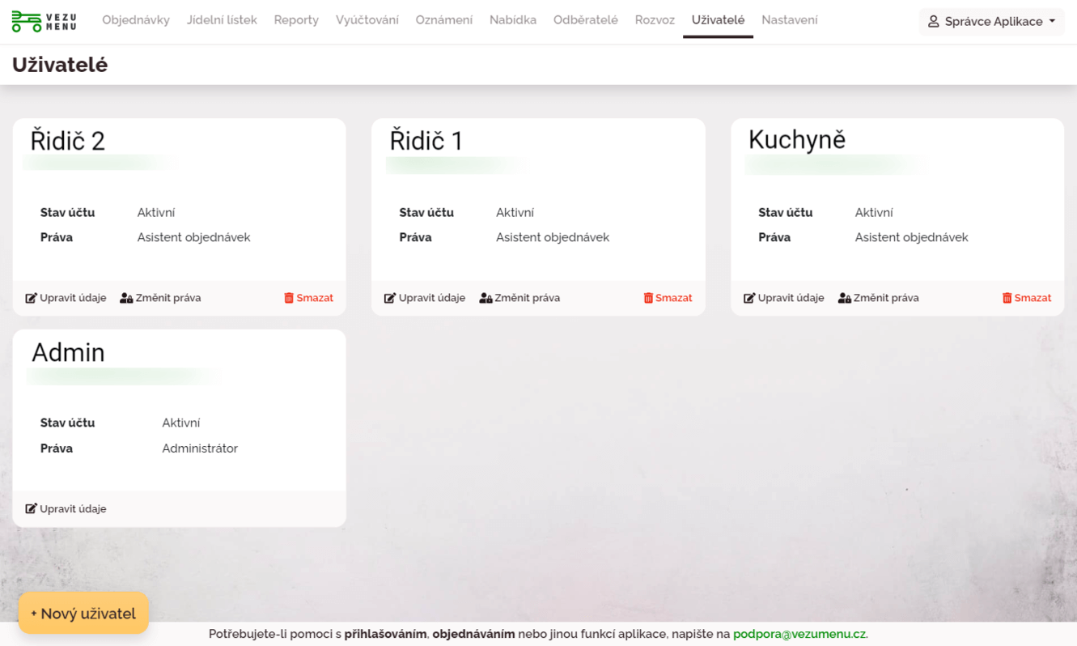Click the edit pencil icon on Řidič 2 card
The height and width of the screenshot is (646, 1077).
coord(30,297)
